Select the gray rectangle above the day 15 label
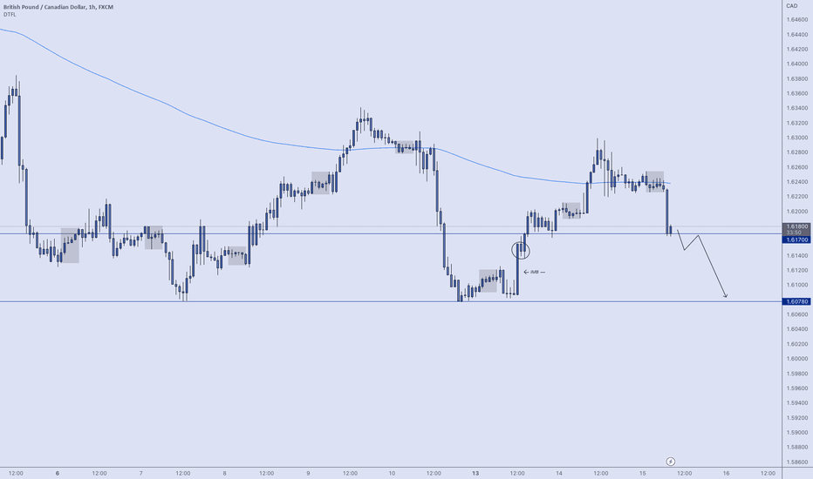The height and width of the screenshot is (479, 813). (x=655, y=182)
